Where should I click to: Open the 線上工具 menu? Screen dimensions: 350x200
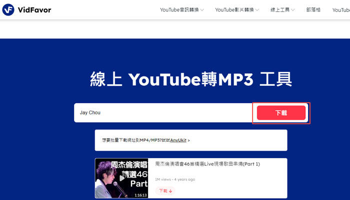[280, 10]
